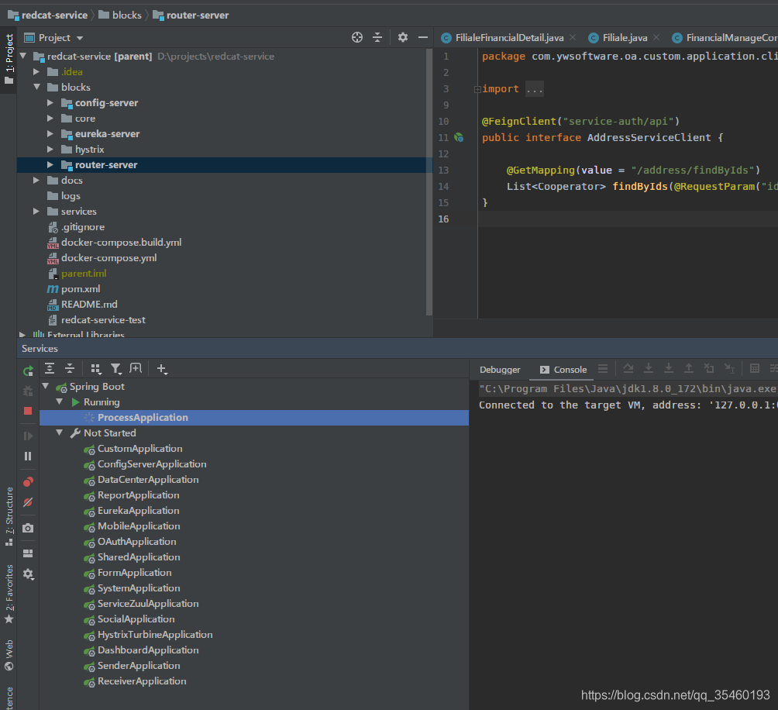Toggle the Group By icon in Services
The width and height of the screenshot is (778, 710).
[96, 368]
